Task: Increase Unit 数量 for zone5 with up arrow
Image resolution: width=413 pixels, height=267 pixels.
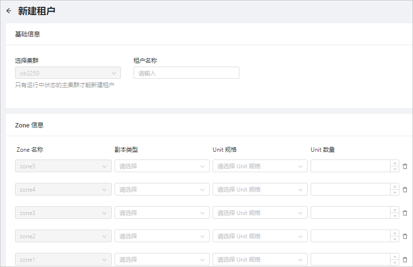Action: pyautogui.click(x=394, y=163)
